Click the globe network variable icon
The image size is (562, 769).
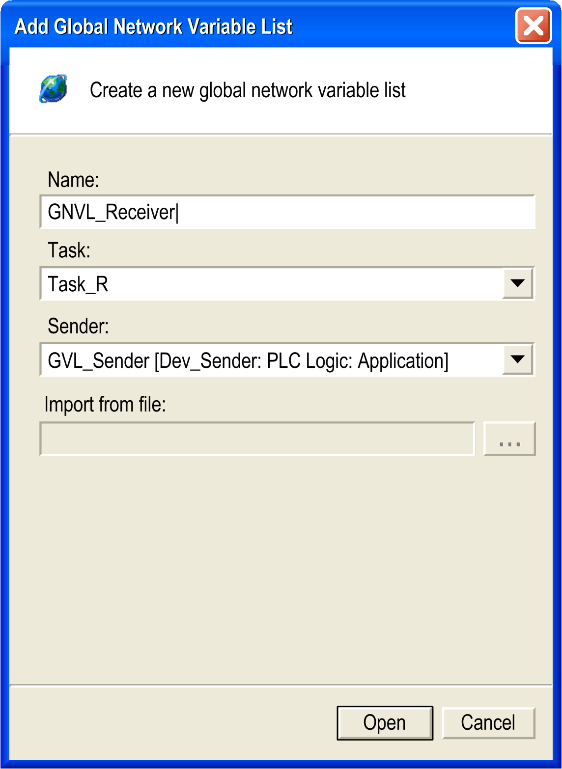click(54, 89)
